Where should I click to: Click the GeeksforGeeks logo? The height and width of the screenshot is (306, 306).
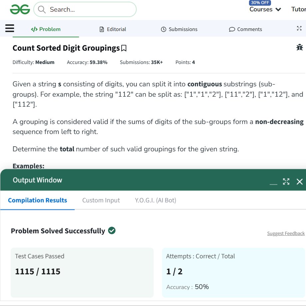coord(20,9)
